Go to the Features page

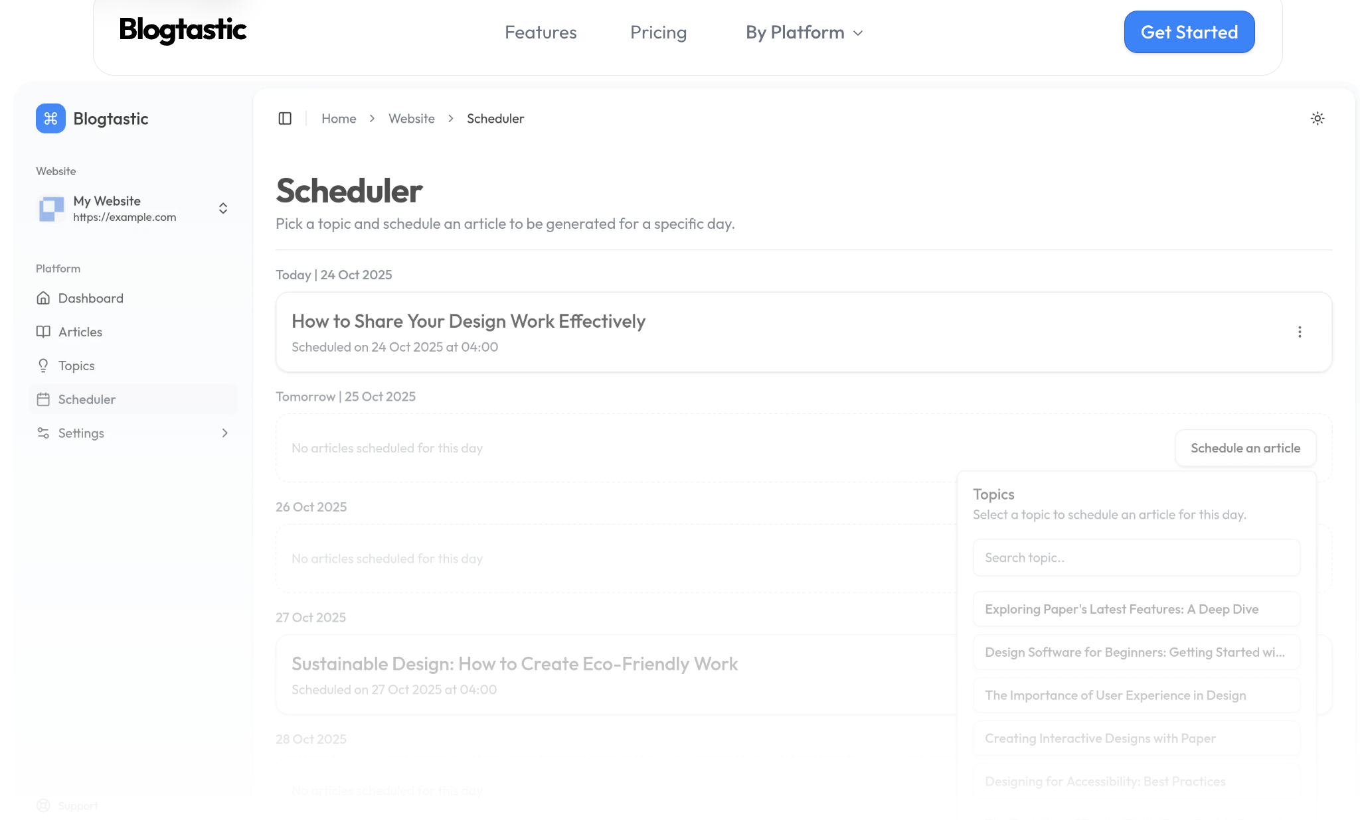pos(541,33)
